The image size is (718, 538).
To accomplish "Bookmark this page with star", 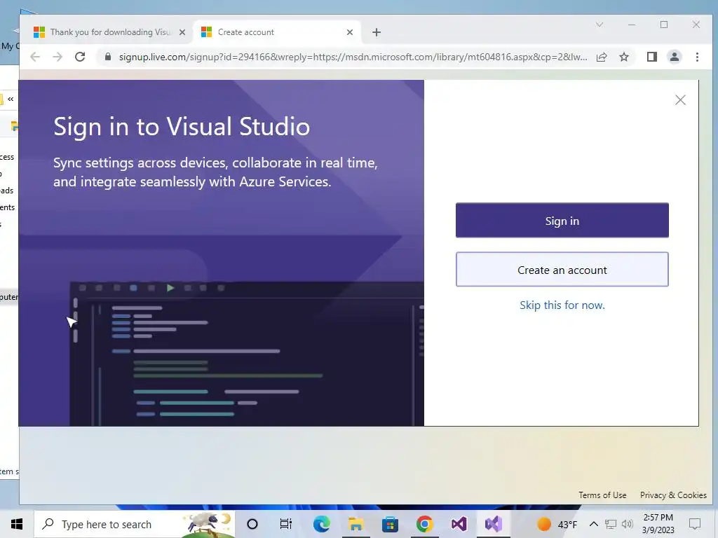I will pos(623,57).
